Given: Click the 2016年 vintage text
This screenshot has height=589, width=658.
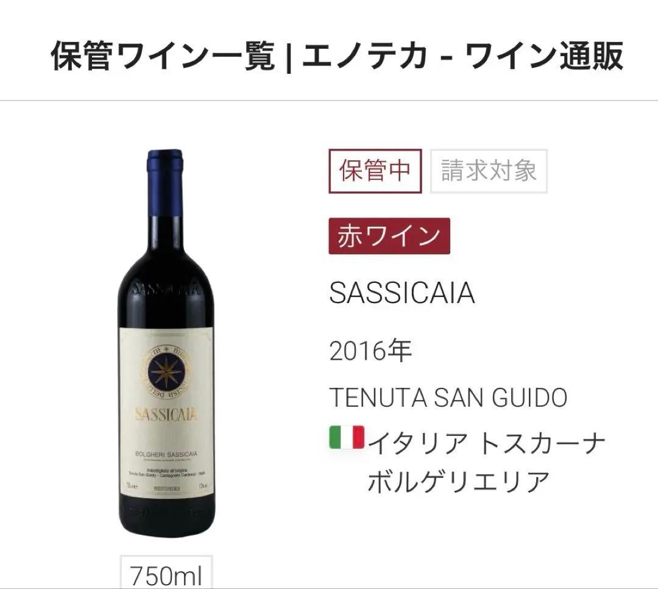Looking at the screenshot, I should [370, 351].
